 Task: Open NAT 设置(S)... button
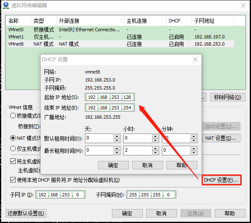pyautogui.click(x=221, y=138)
